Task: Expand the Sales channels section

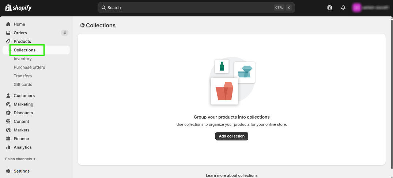Action: (x=20, y=159)
